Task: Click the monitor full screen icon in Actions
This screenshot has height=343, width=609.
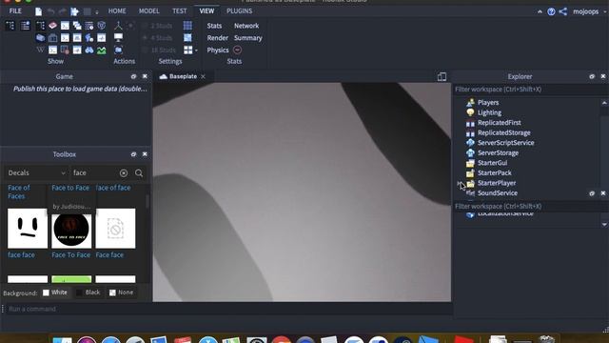Action: pos(118,38)
